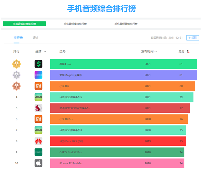Open the 排行榜 sub-tab

[x=18, y=38]
